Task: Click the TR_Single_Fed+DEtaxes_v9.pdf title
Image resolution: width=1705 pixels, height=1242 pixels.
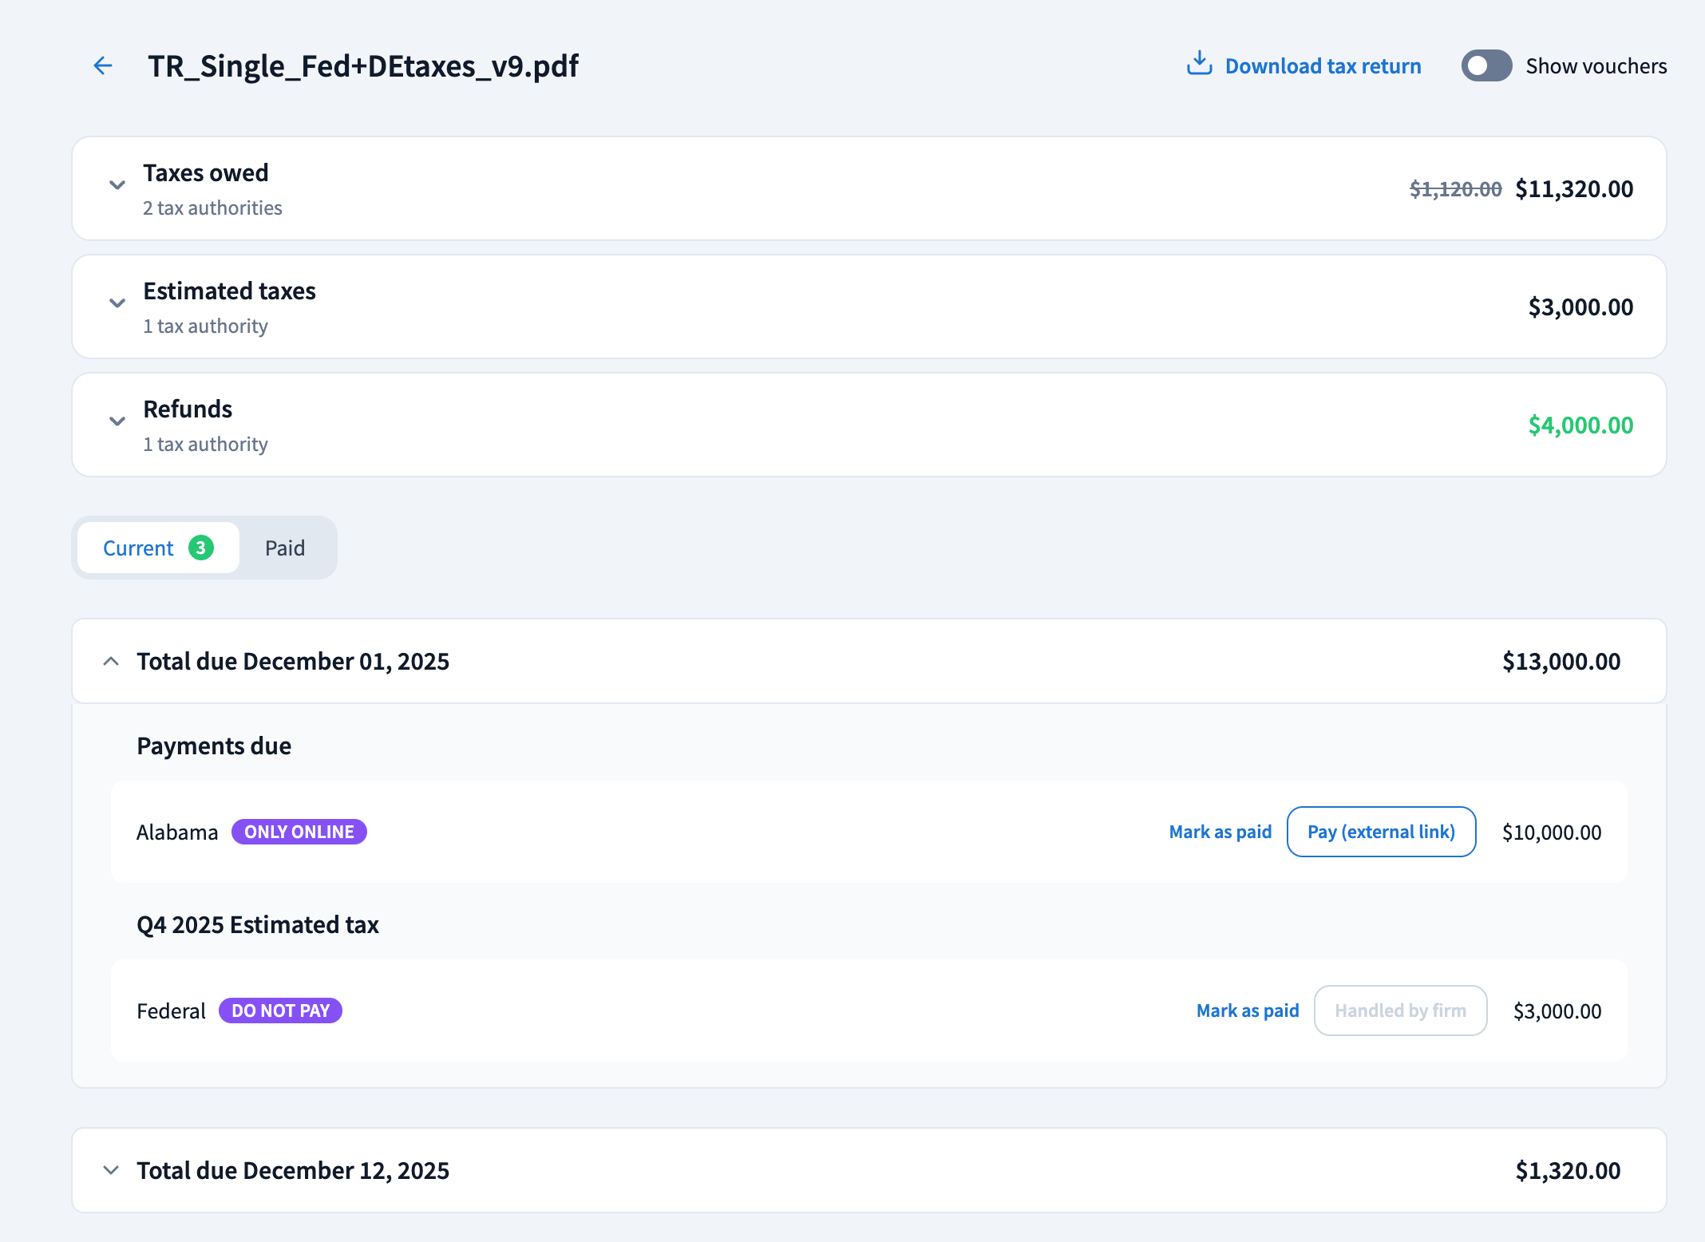Action: click(x=363, y=66)
